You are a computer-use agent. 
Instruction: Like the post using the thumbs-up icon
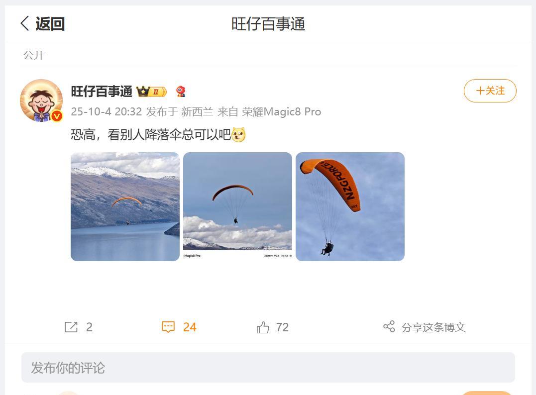[x=263, y=327]
